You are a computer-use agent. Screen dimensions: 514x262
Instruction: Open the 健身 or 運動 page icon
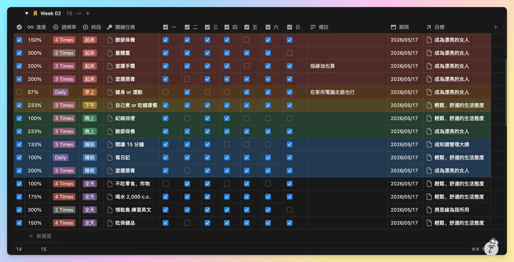click(x=110, y=92)
